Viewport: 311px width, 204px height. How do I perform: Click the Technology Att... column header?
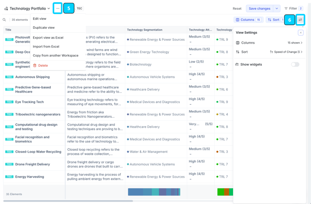point(200,30)
